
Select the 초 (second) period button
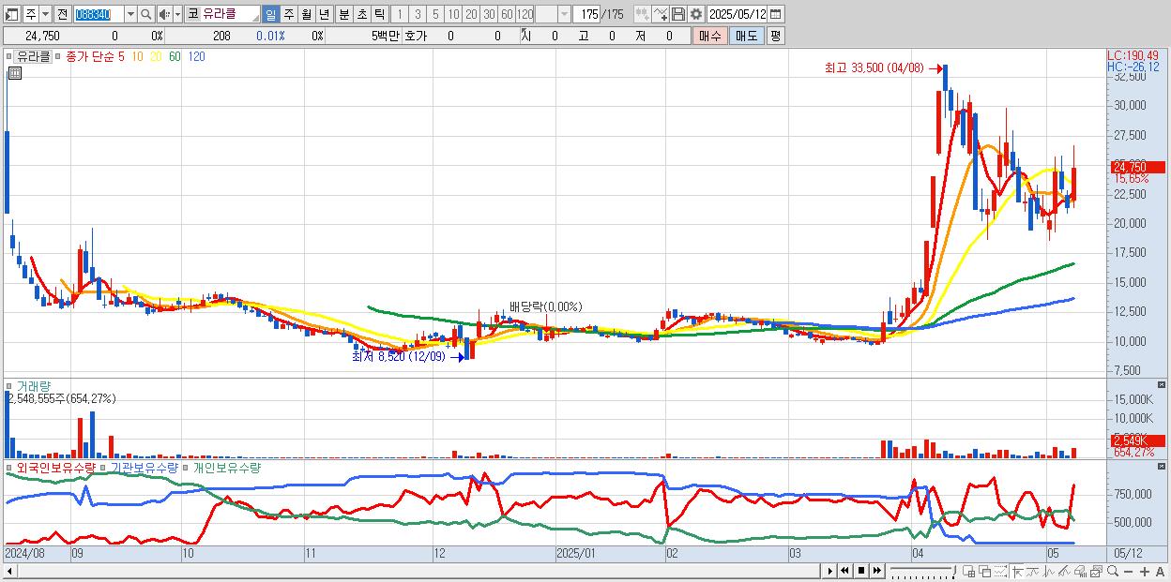[x=362, y=14]
